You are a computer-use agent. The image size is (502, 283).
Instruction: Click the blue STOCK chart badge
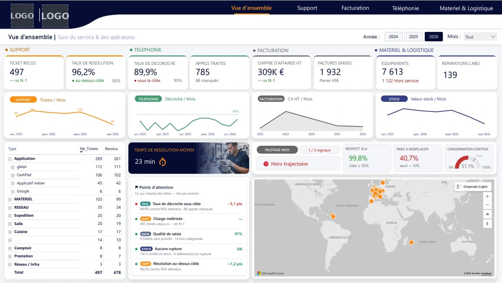(x=394, y=99)
